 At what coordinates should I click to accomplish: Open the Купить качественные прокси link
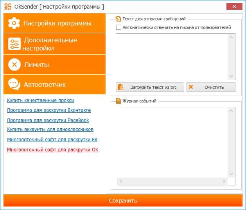coord(40,101)
